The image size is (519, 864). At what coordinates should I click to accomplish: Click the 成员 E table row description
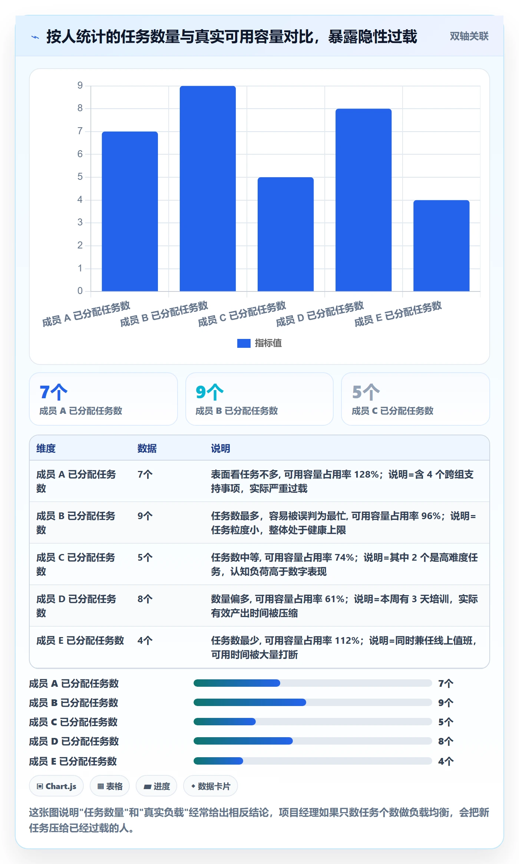pos(344,647)
